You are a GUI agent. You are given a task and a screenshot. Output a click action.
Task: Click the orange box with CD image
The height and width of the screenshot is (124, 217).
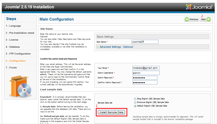(x=20, y=86)
